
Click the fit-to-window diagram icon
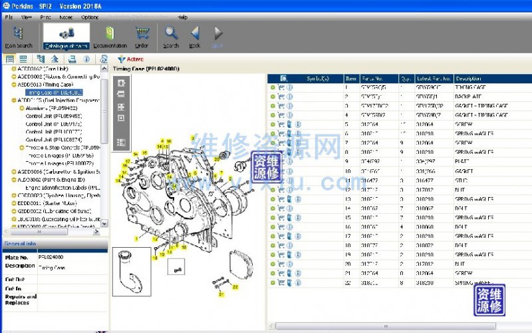click(x=121, y=107)
